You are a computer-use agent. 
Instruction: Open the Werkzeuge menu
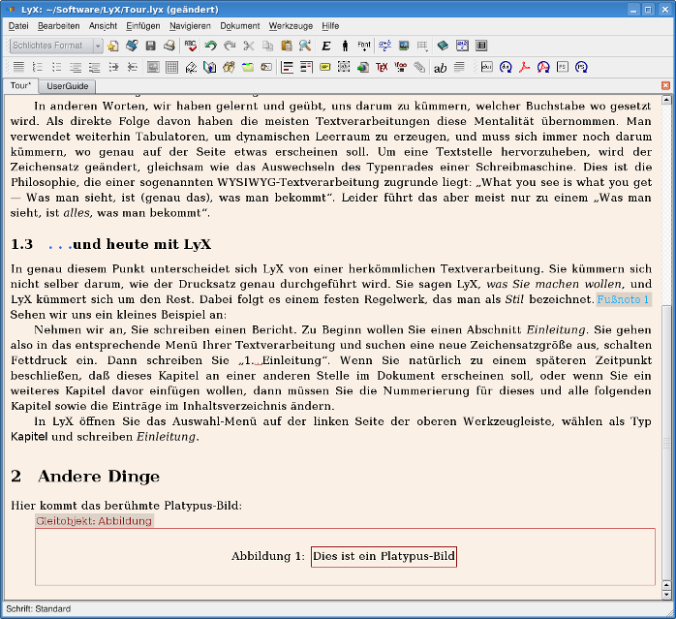(x=291, y=26)
